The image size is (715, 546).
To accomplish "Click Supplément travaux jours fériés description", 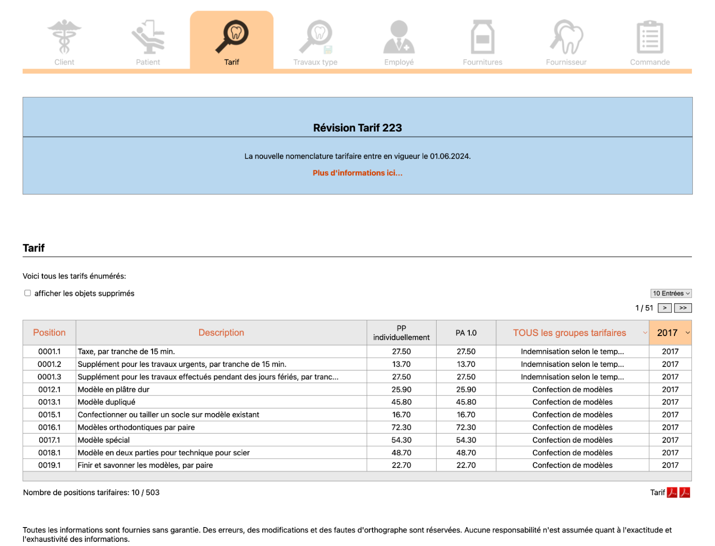I will 208,377.
